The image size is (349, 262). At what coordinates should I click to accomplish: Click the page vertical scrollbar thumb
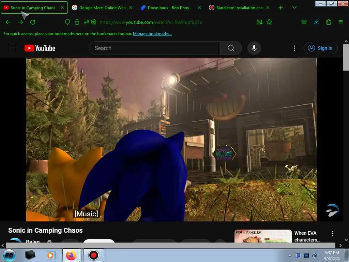(346, 57)
